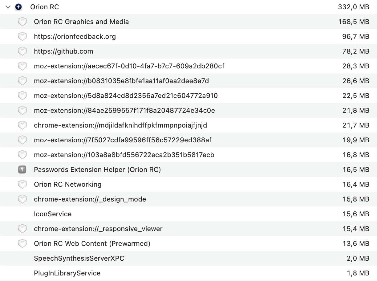Select the PlugInLibraryService process

coord(67,273)
